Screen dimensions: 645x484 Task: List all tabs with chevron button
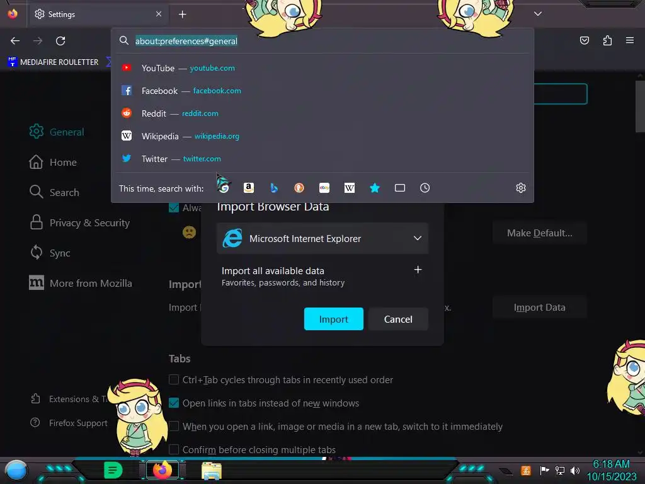(538, 14)
